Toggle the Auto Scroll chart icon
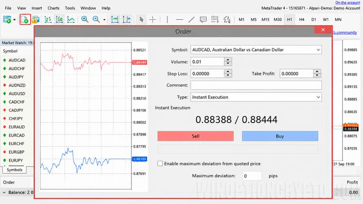The image size is (363, 204). click(x=115, y=20)
